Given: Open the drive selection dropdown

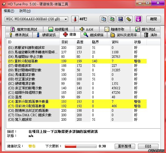Looking at the screenshot, I should [36, 19].
